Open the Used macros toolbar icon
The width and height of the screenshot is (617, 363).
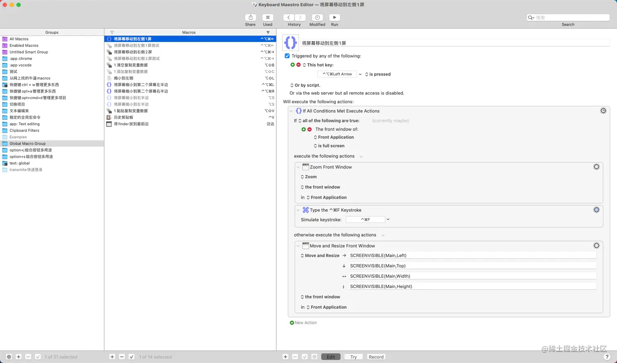pos(268,18)
